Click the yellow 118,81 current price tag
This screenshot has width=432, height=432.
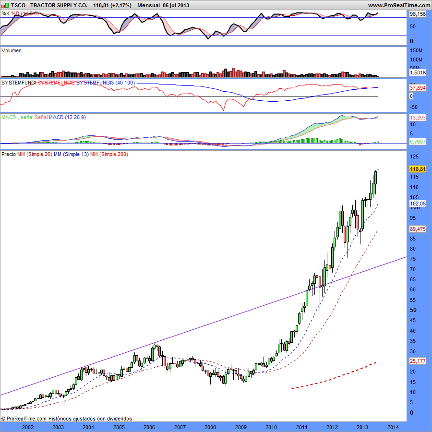coord(418,169)
